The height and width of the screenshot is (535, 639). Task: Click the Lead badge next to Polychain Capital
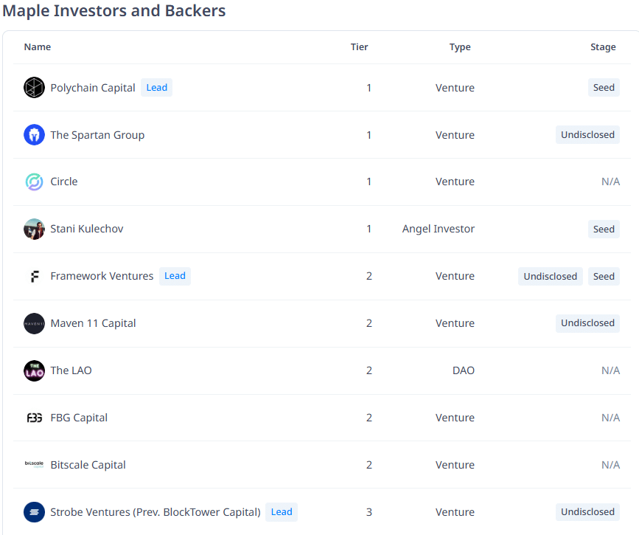(156, 87)
